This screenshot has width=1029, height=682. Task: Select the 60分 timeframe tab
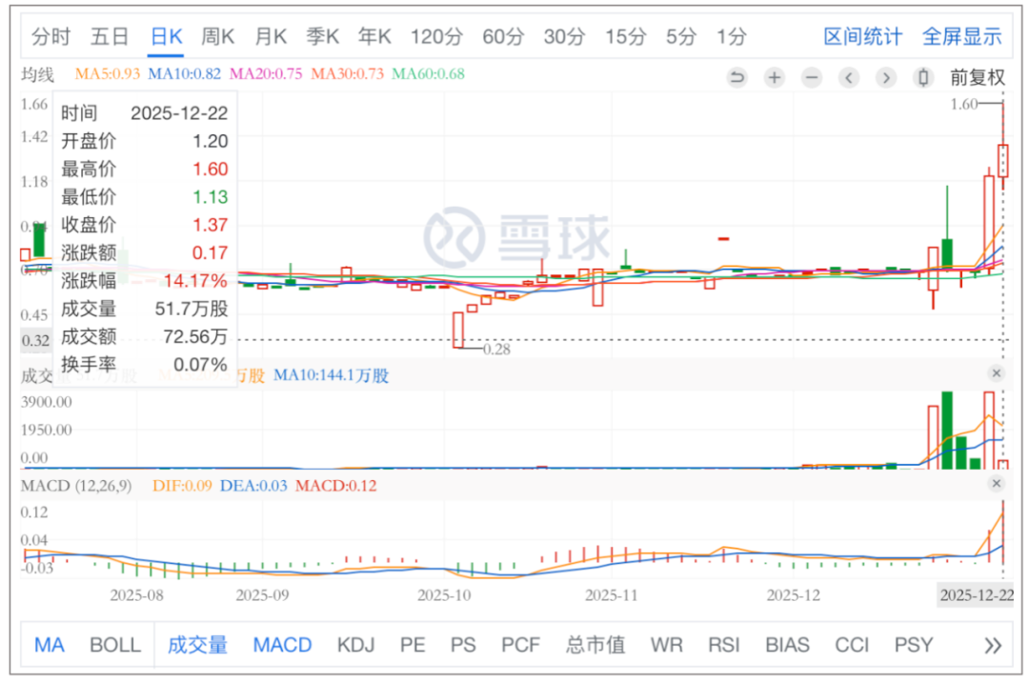click(x=503, y=37)
